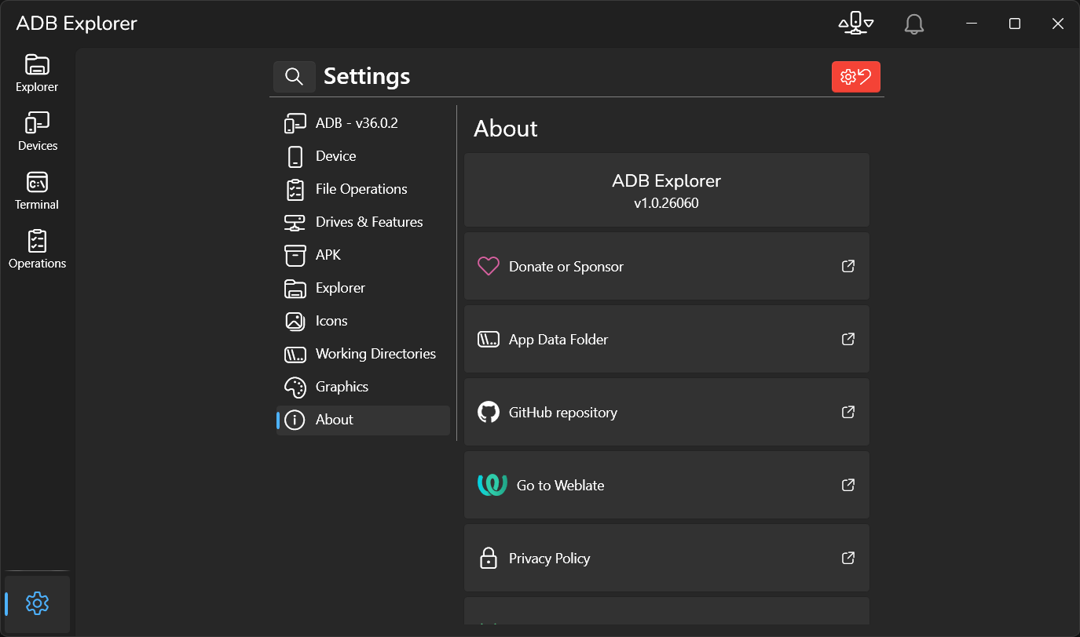
Task: Open the App Data Folder
Action: tap(667, 339)
